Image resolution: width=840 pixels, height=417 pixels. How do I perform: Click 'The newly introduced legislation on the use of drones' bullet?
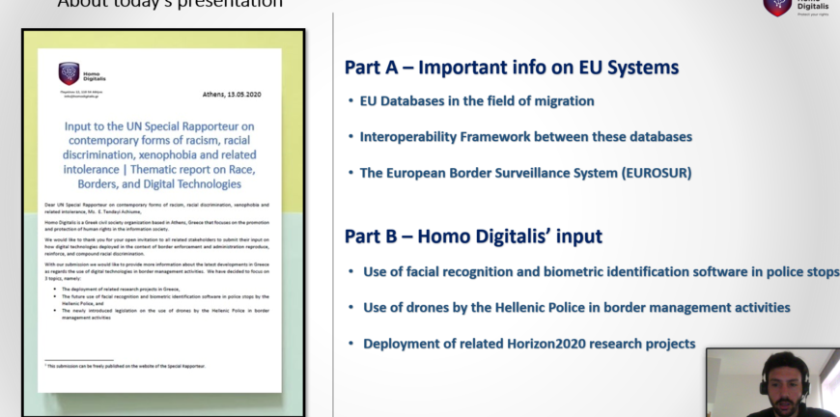point(165,314)
